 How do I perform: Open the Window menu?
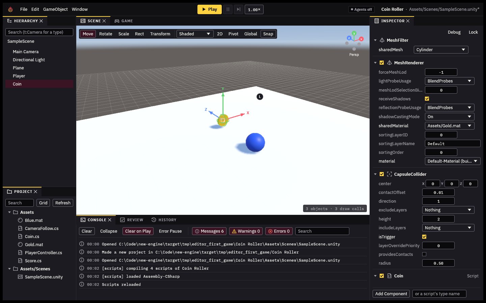(x=80, y=9)
